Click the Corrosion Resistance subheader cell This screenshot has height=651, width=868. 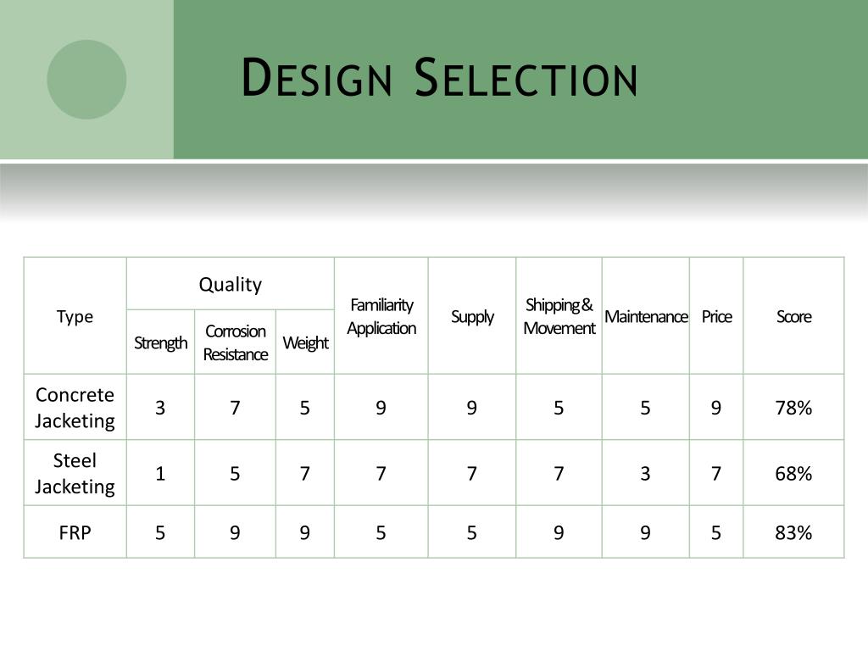[x=236, y=342]
